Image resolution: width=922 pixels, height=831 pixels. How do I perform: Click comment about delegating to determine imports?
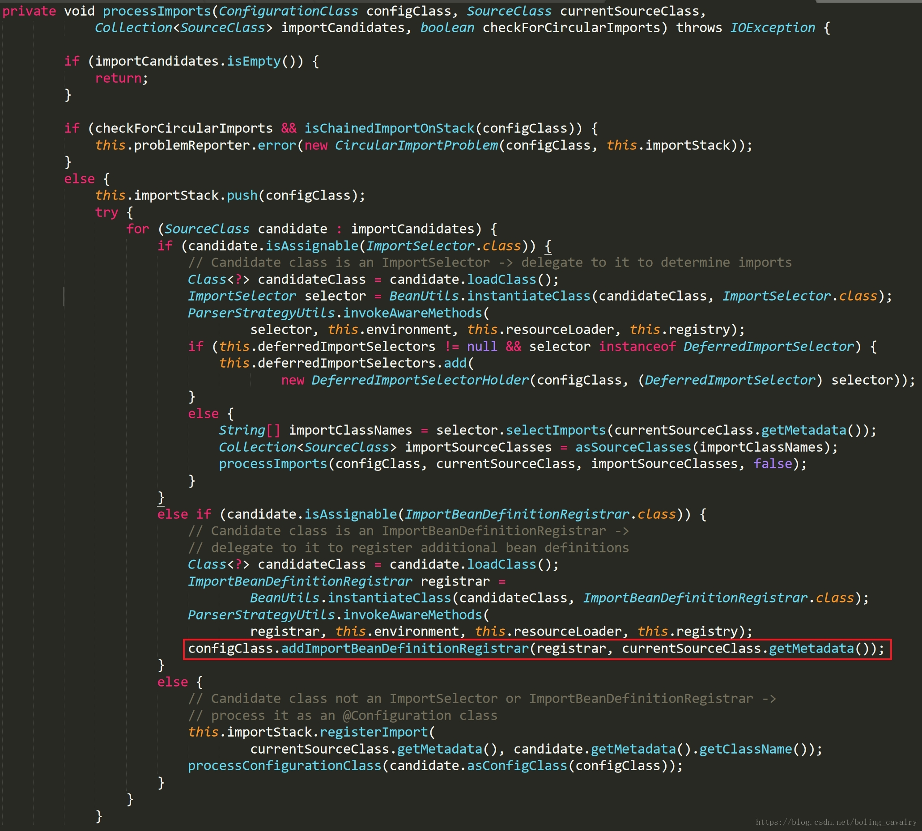(x=489, y=263)
